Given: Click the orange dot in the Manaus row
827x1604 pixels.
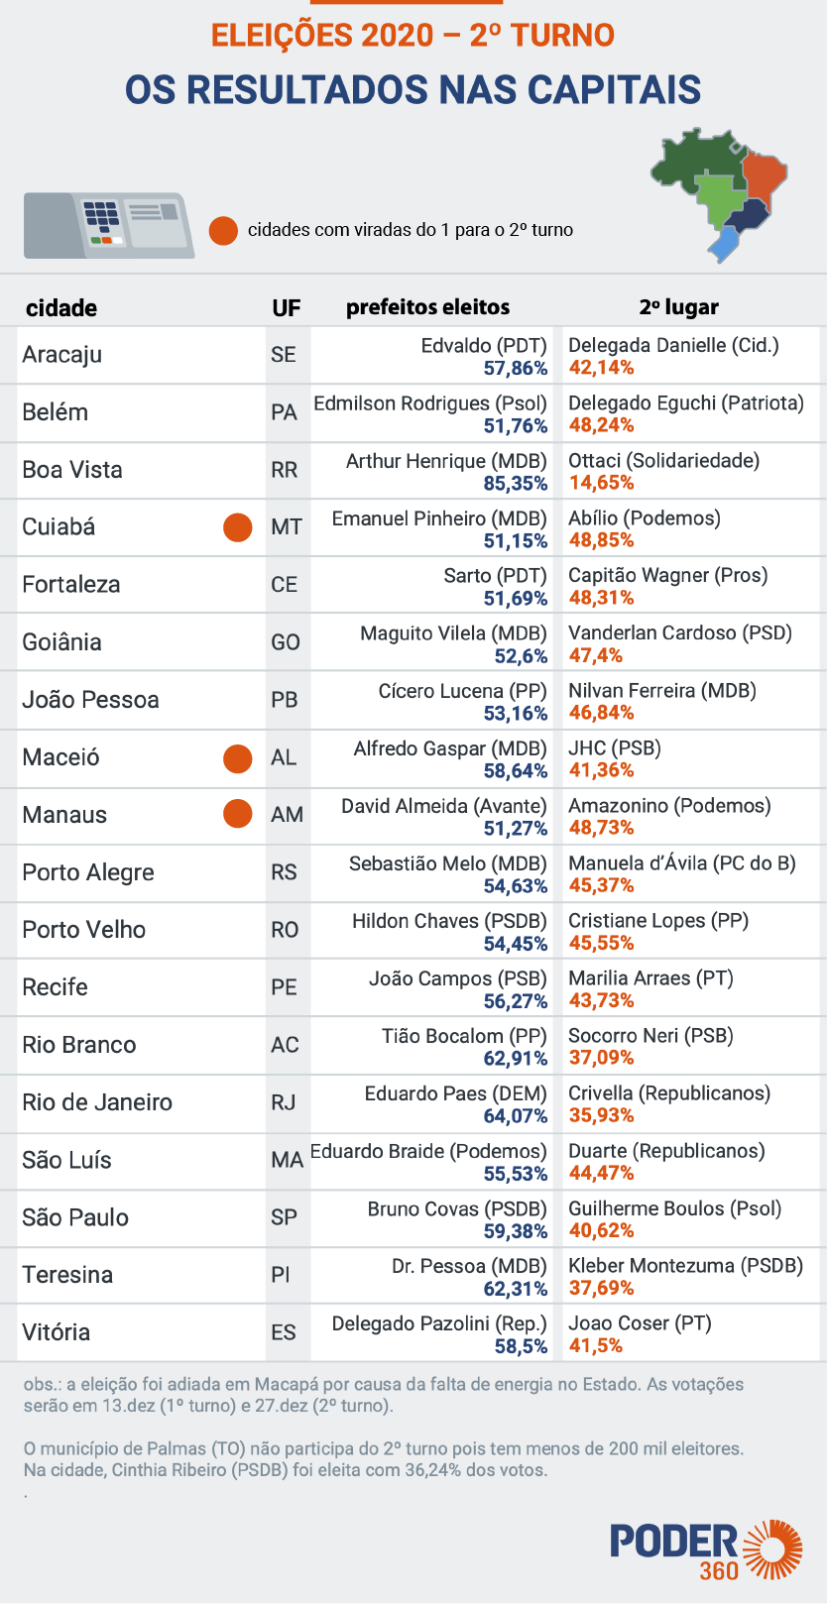Looking at the screenshot, I should coord(237,814).
